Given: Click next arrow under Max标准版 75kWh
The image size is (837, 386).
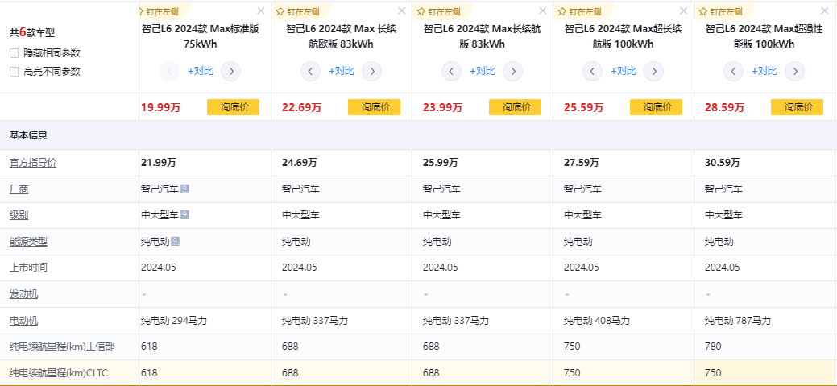Looking at the screenshot, I should [x=230, y=71].
